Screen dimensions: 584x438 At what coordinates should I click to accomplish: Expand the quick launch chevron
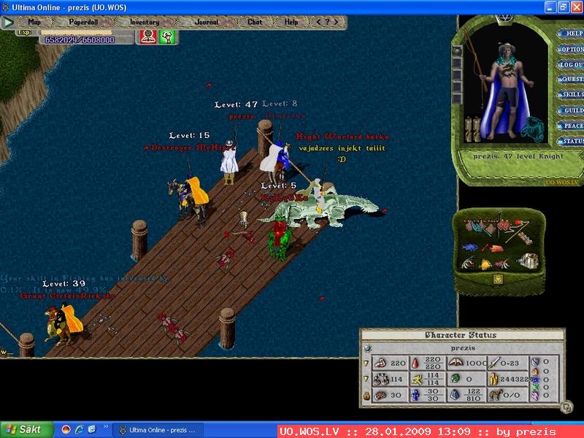click(x=106, y=427)
